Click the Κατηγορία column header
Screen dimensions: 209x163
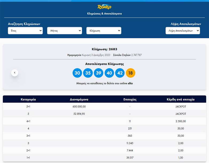(28, 99)
